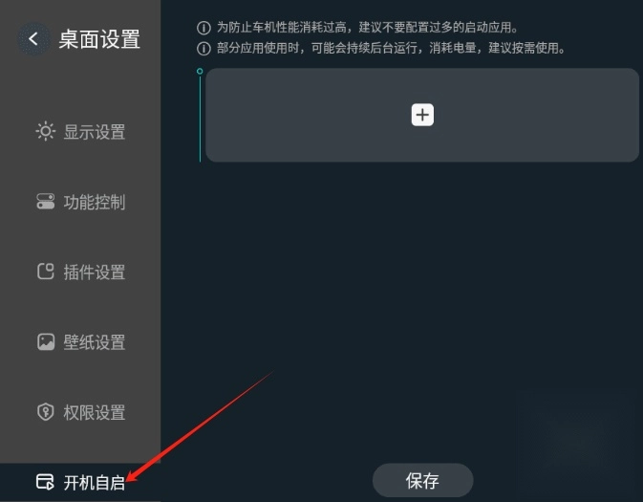Click the switch icon for 功能控制
Viewport: 643px width, 502px height.
coord(46,202)
